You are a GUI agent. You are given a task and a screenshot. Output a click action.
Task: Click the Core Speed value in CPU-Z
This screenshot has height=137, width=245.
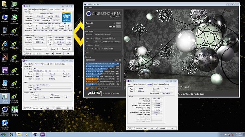coord(39,38)
